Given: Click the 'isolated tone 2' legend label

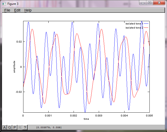Looking at the screenshot, I should 134,28.
